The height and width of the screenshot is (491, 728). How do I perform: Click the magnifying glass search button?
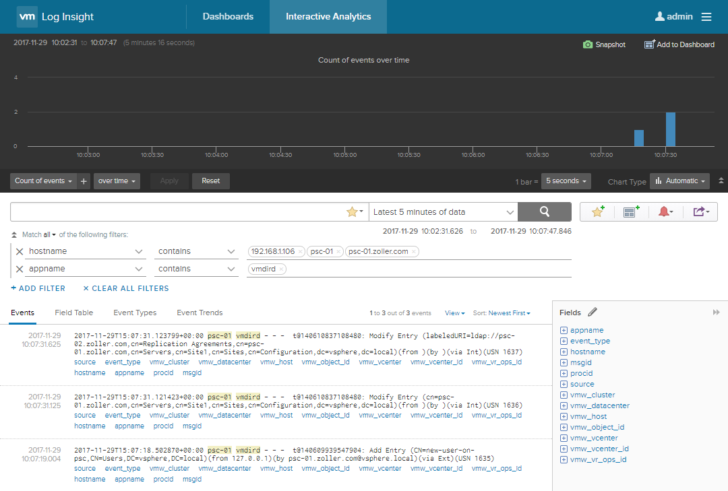point(544,211)
